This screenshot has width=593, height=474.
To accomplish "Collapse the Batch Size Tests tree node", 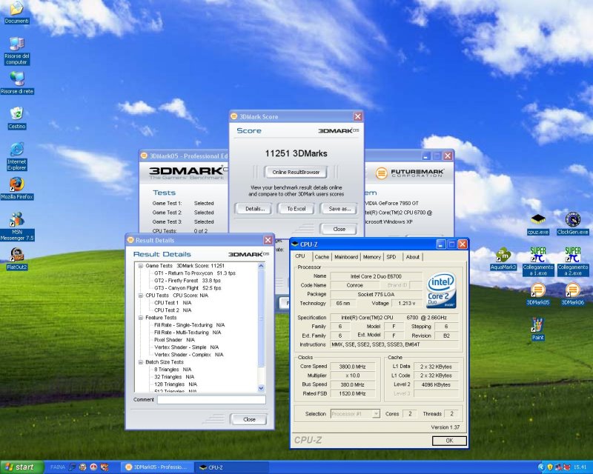I will tap(140, 362).
